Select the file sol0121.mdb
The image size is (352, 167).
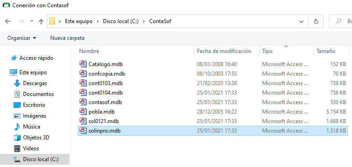coord(104,121)
